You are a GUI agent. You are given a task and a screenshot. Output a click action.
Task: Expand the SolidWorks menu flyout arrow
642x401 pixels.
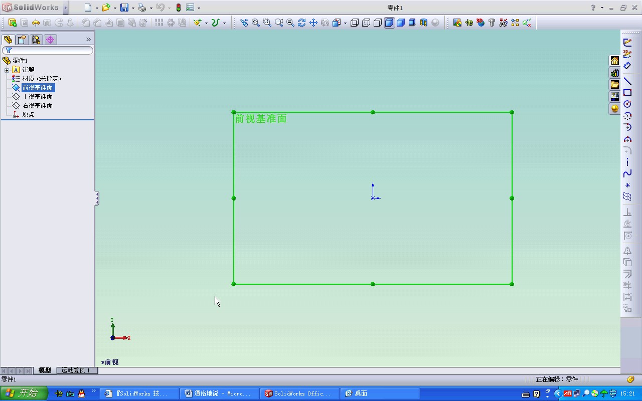point(66,8)
